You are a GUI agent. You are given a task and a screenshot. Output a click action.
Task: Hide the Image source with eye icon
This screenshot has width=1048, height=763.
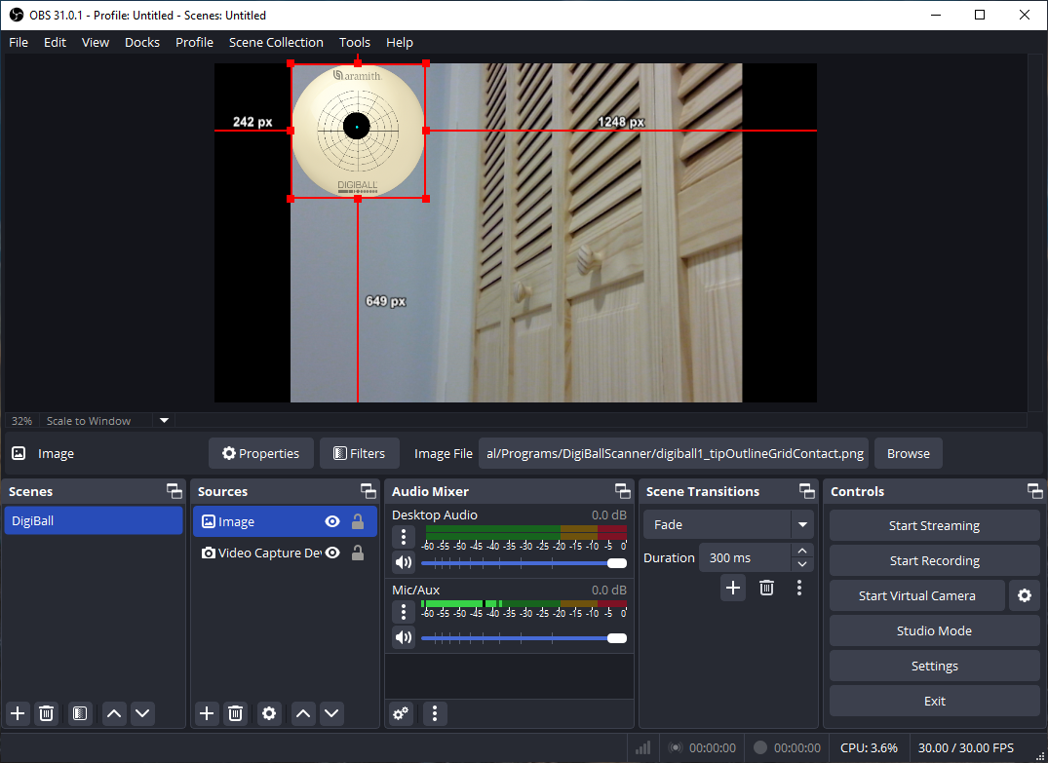click(x=332, y=521)
